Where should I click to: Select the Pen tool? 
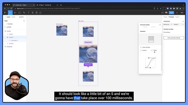pos(24,13)
